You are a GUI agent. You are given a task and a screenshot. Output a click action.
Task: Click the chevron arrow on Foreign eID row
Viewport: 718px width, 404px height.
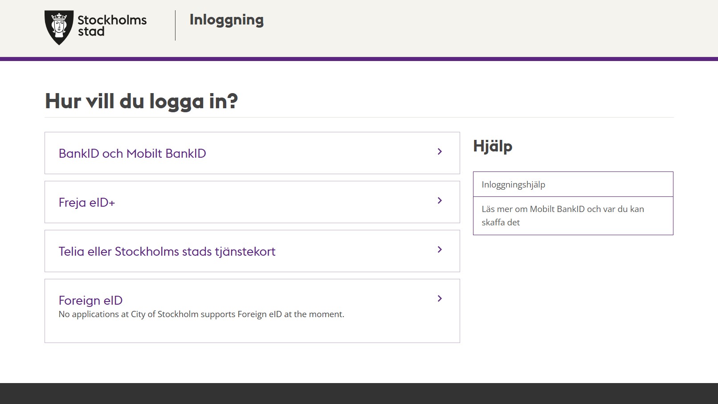440,299
